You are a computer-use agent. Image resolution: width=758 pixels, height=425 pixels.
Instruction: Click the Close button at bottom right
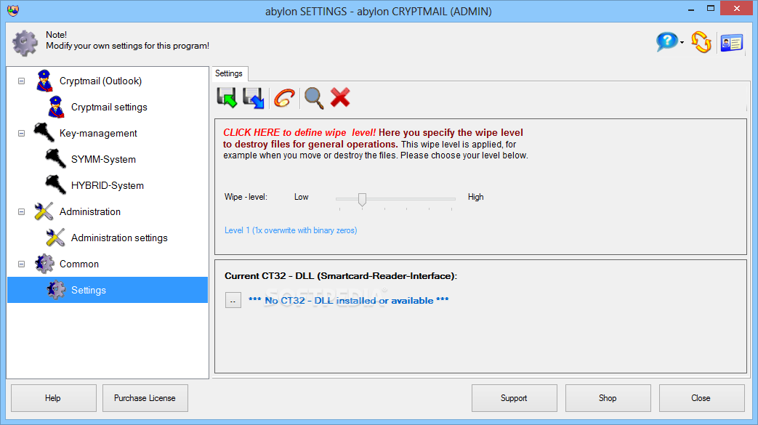[701, 398]
